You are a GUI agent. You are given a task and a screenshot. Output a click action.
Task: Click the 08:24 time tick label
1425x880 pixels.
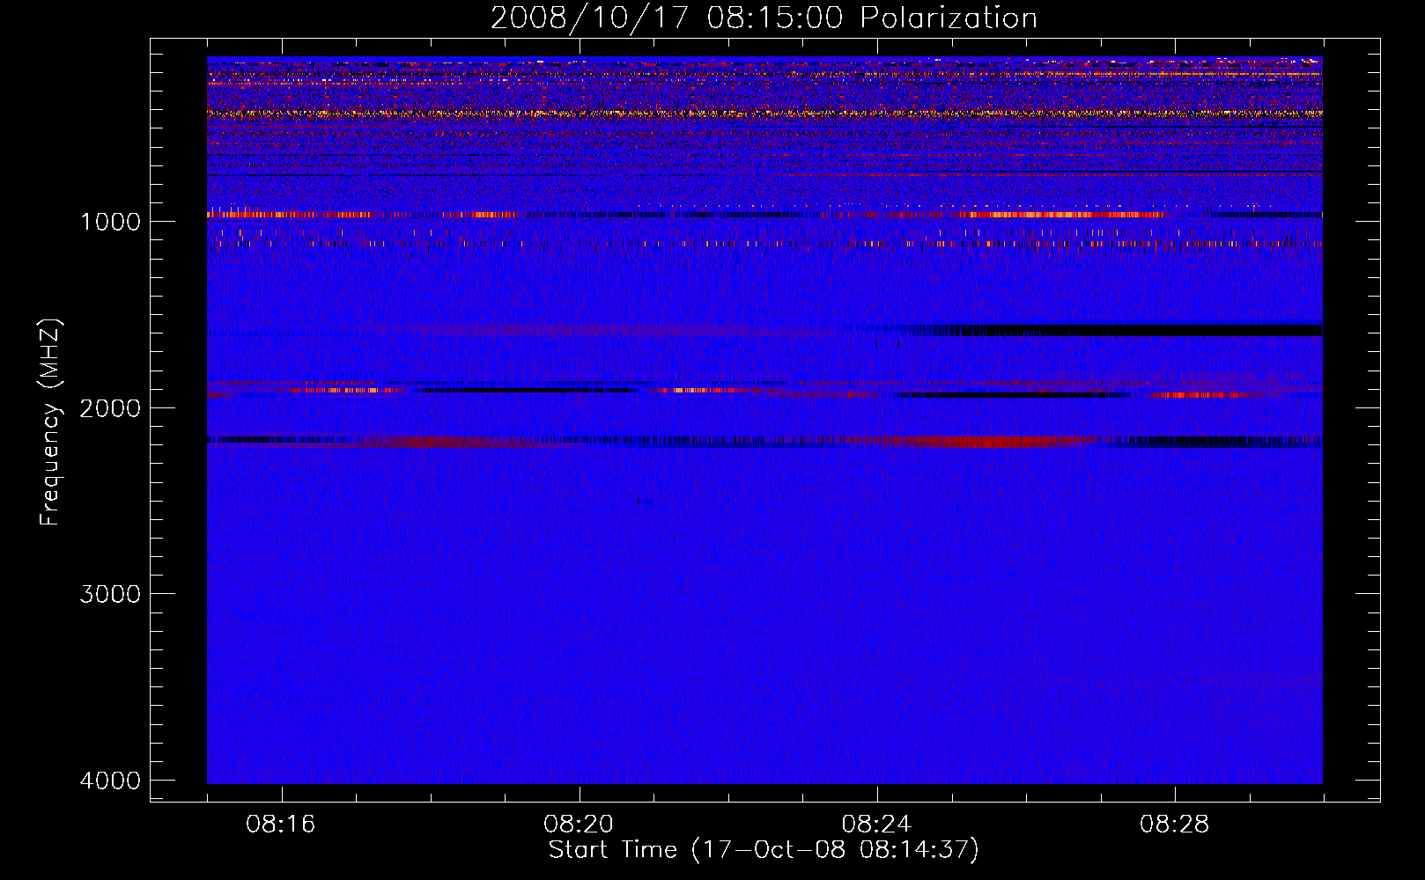pos(877,825)
